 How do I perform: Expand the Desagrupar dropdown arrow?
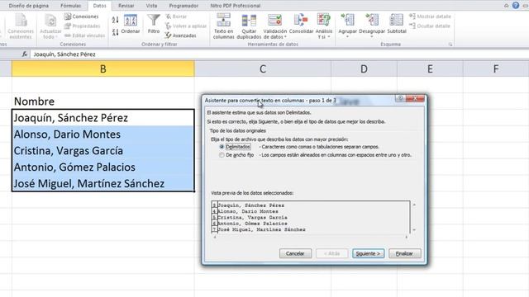[x=372, y=36]
